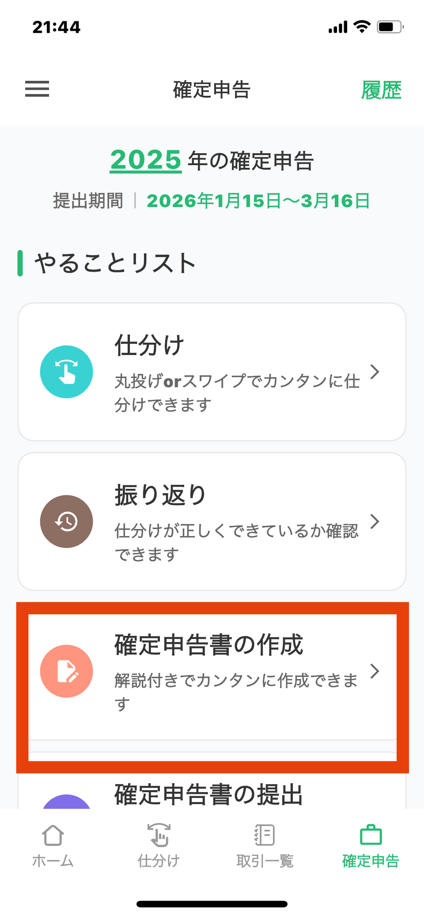Open the 確定申告書の作成 title
Viewport: 424px width, 918px height.
pos(208,645)
